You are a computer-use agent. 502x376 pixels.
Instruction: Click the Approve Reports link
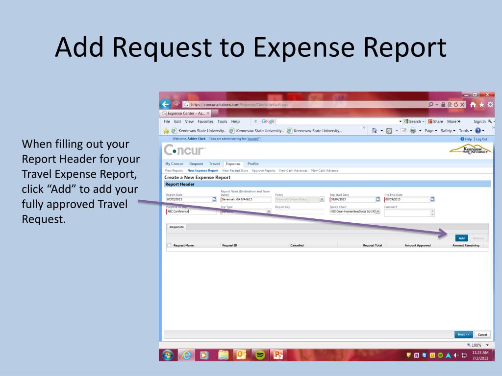[263, 171]
